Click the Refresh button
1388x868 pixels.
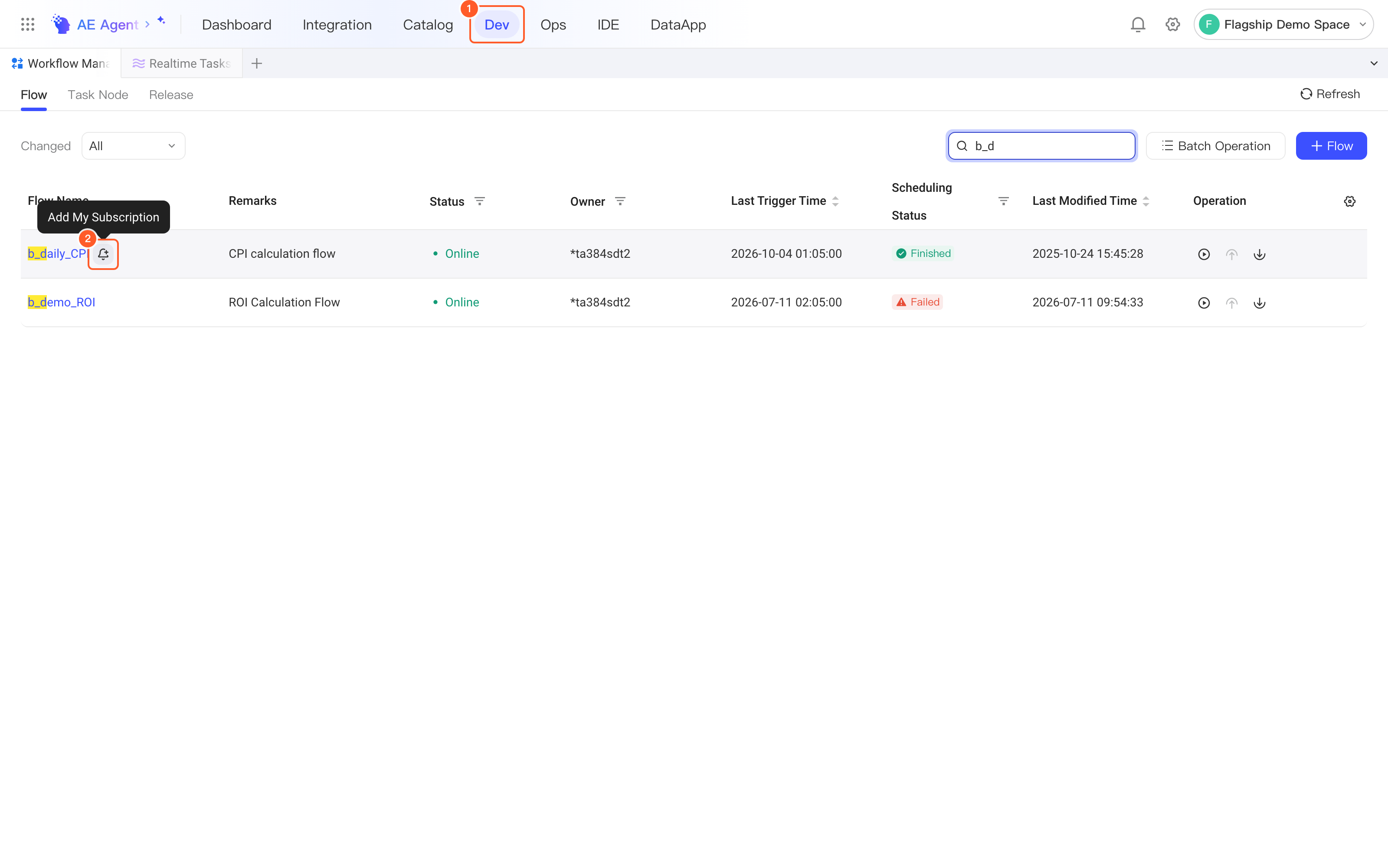pyautogui.click(x=1330, y=94)
